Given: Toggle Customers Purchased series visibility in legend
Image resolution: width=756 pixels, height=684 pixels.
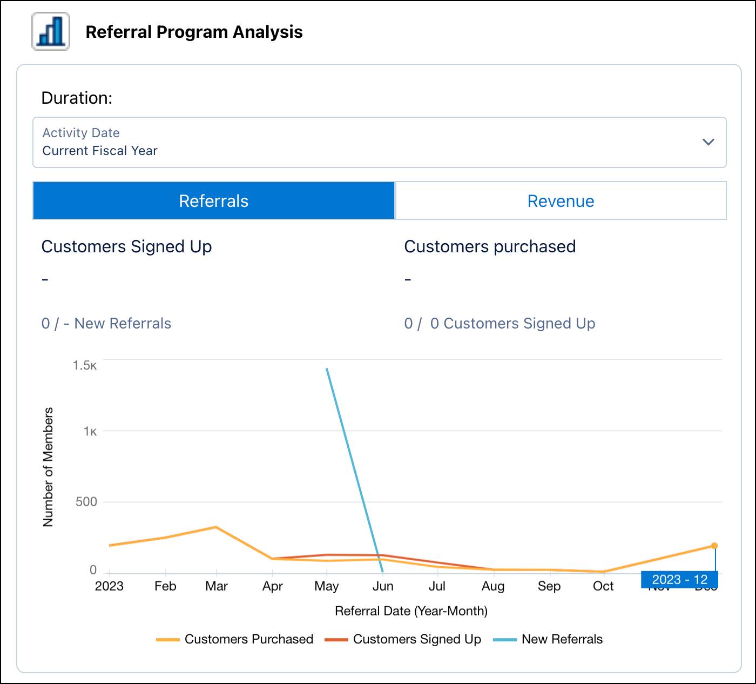Looking at the screenshot, I should pyautogui.click(x=249, y=639).
